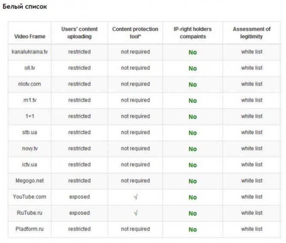Click the checkmark in the YouTube.com row
The height and width of the screenshot is (243, 286).
tap(135, 197)
